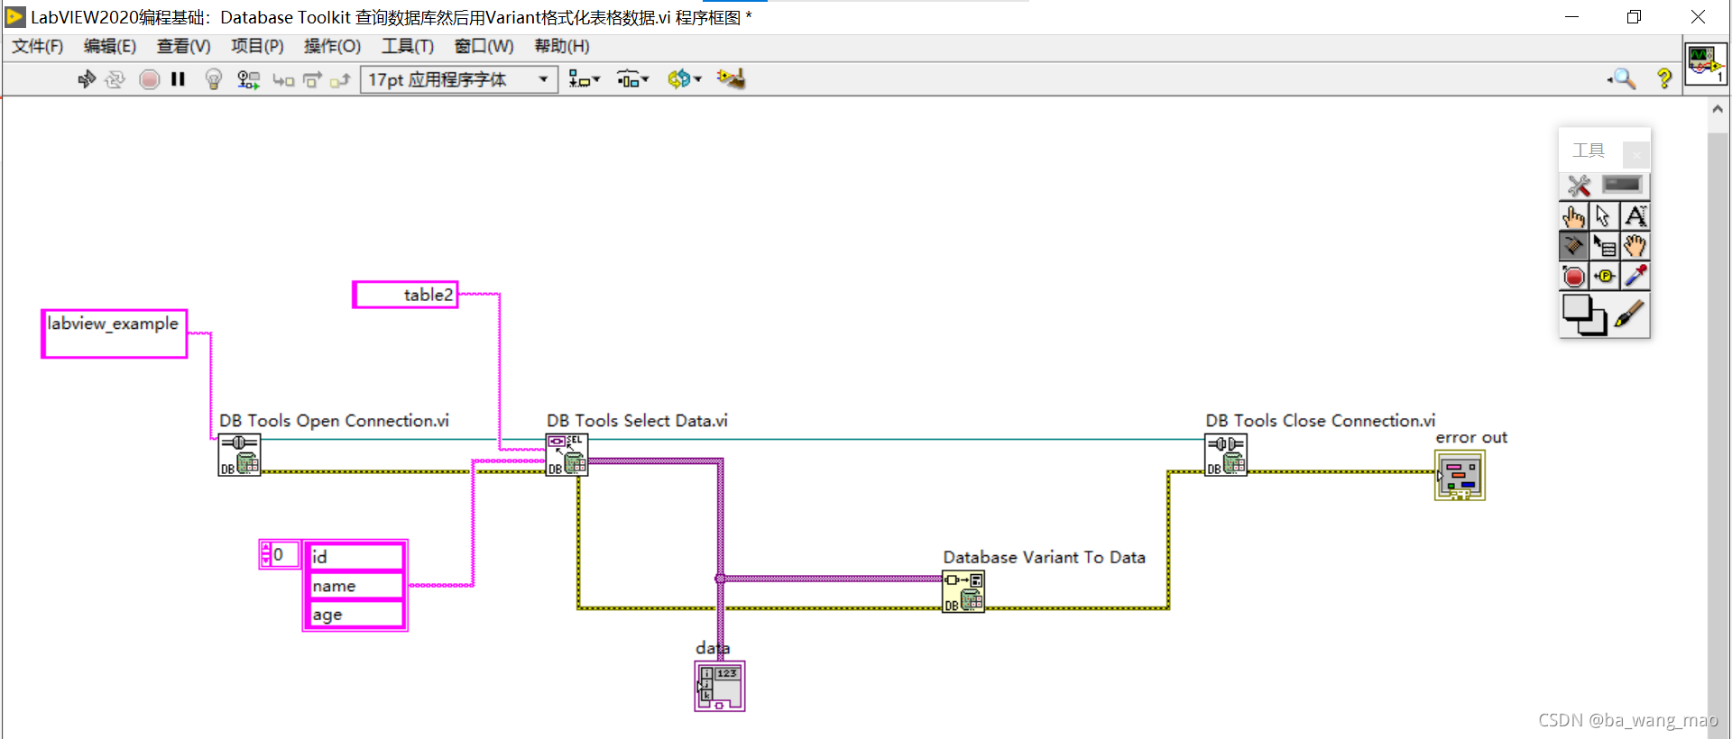
Task: Open the 17pt application font dropdown
Action: [x=459, y=79]
